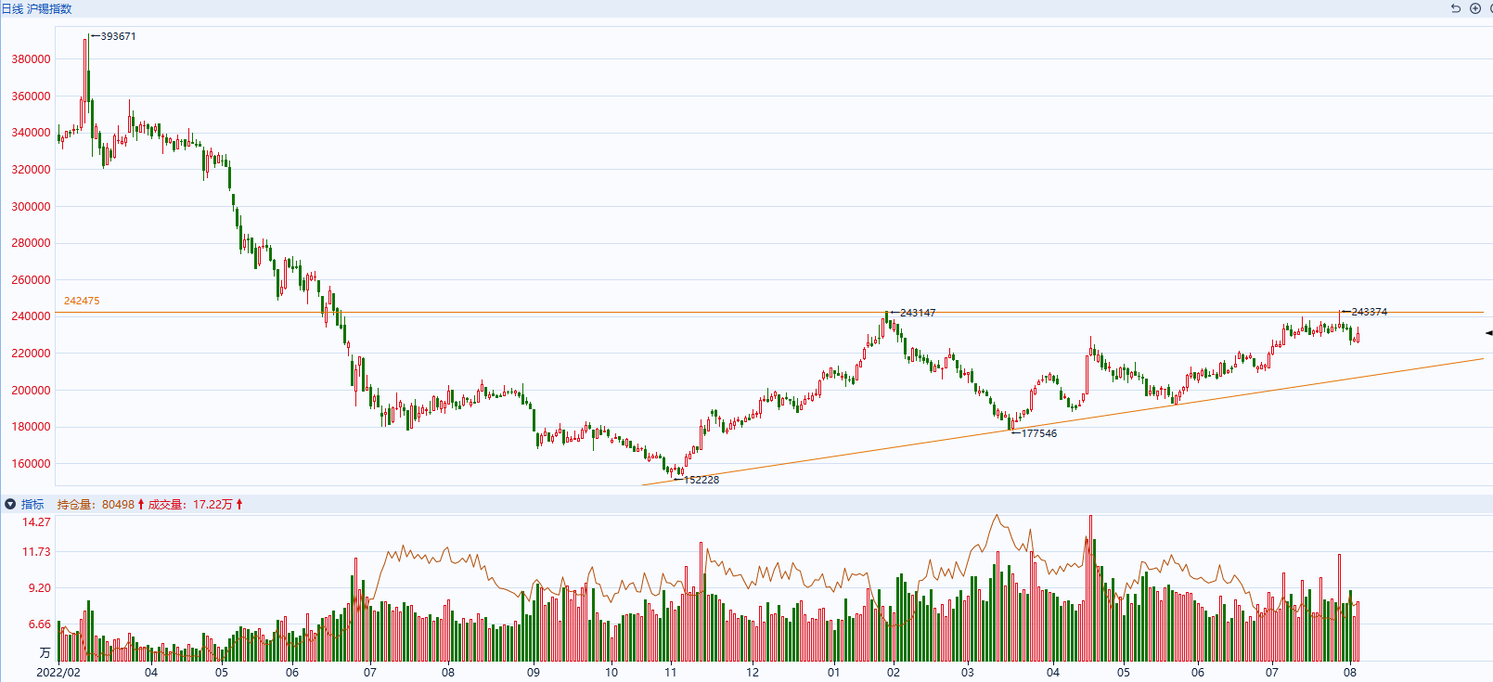Click the 持仓量 open interest value
1493x682 pixels.
117,504
